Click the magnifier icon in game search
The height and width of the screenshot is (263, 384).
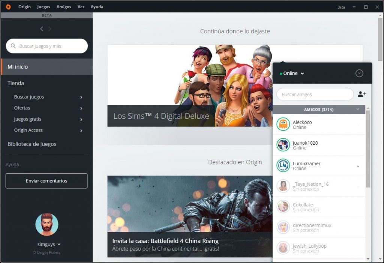[x=13, y=46]
